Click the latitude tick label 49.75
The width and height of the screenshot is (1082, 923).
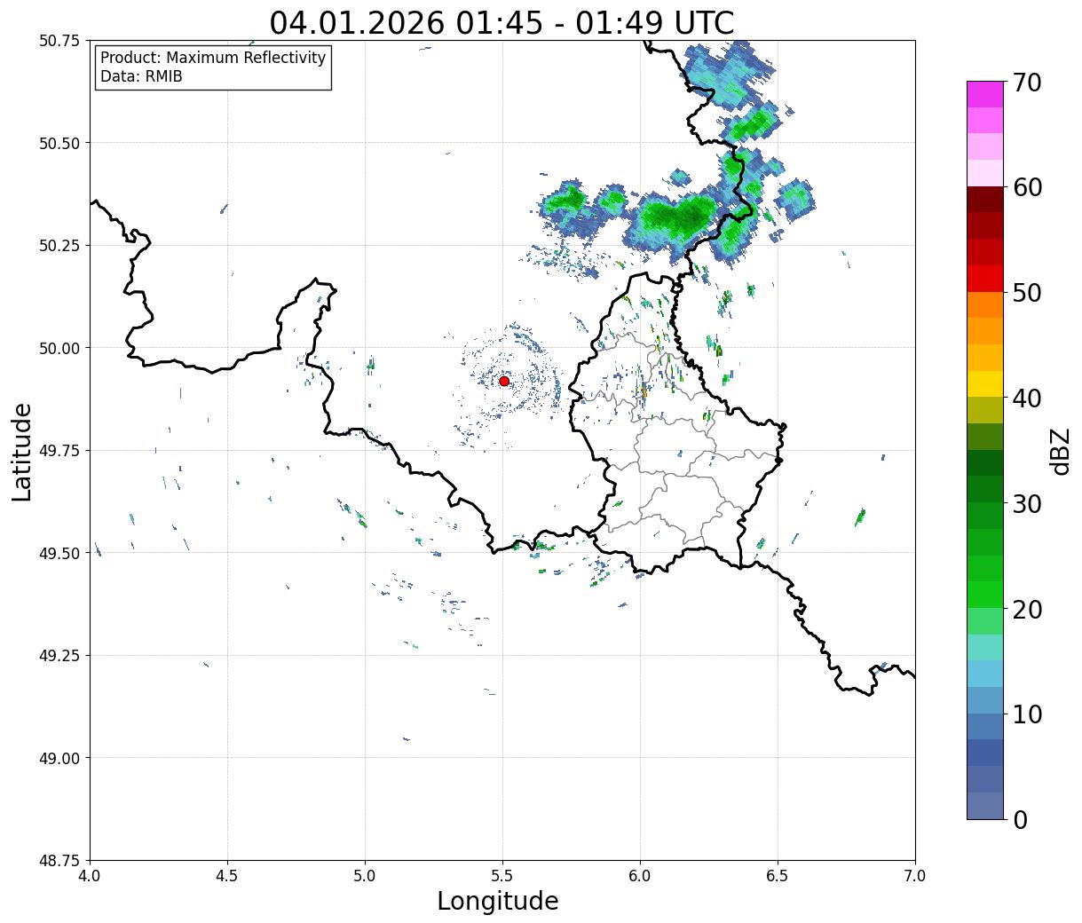pos(59,451)
